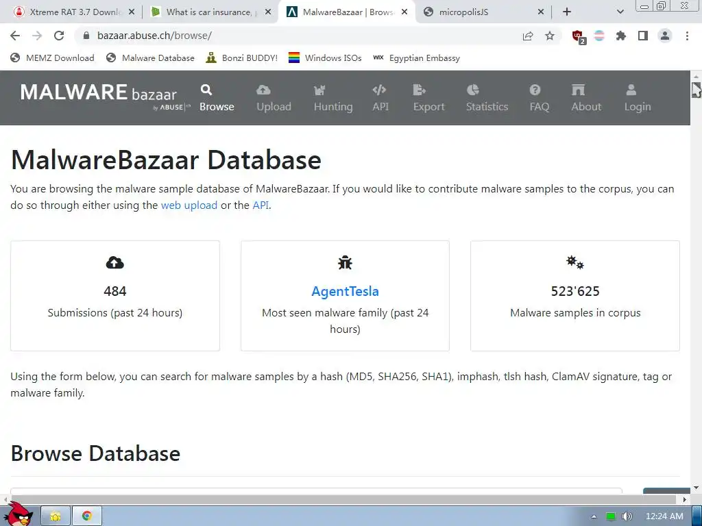Open the Angry Birds start button
Image resolution: width=702 pixels, height=526 pixels.
[19, 515]
